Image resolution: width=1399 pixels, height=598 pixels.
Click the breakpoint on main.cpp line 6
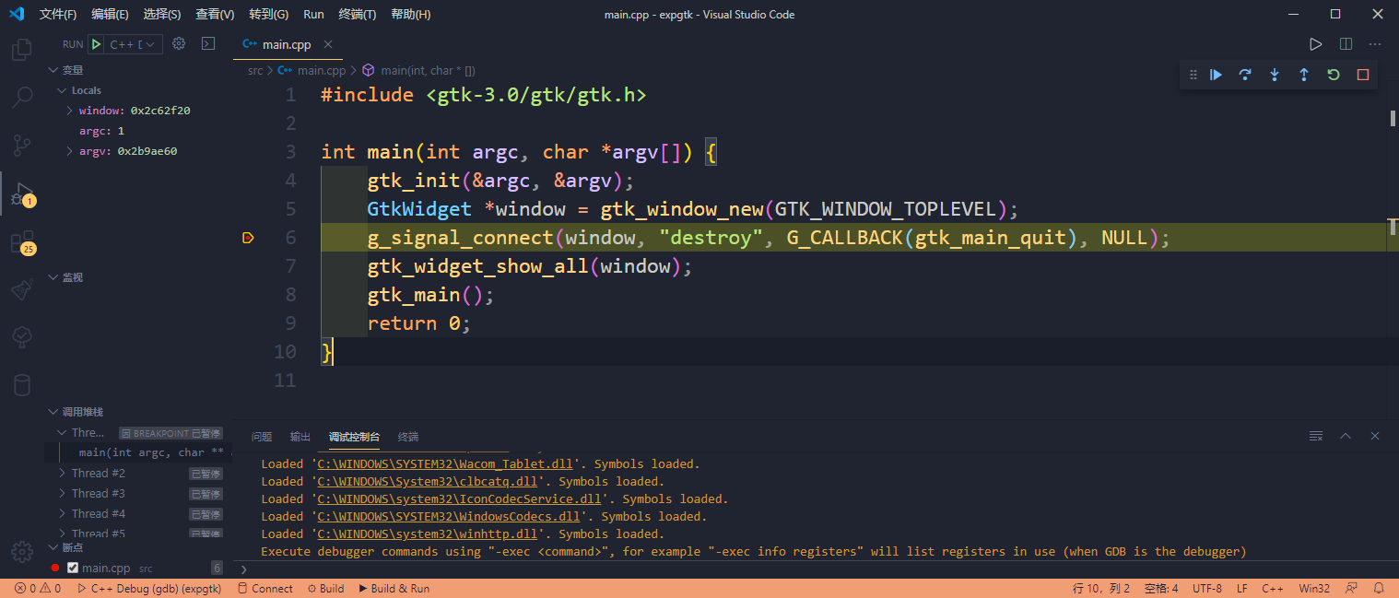(x=248, y=237)
